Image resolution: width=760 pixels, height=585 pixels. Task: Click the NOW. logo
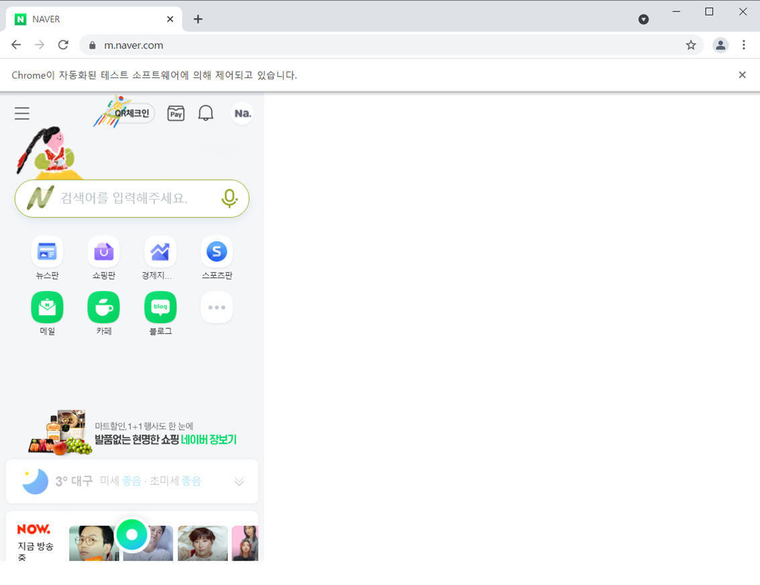tap(34, 529)
